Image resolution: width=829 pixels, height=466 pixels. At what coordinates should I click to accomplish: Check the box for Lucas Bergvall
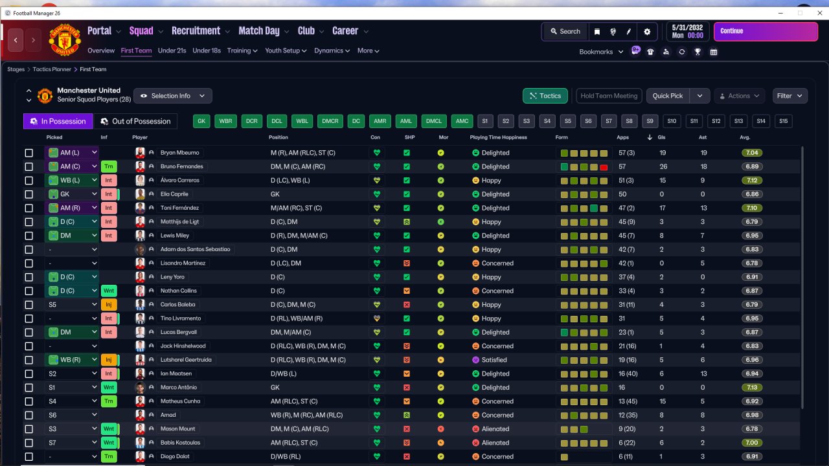click(28, 332)
